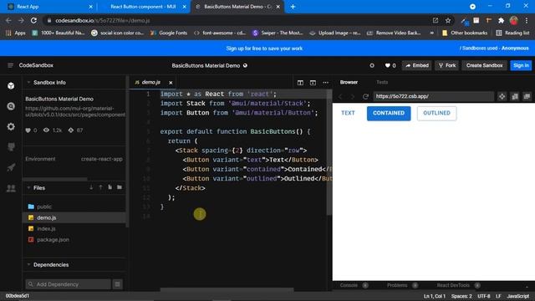The image size is (535, 301).
Task: Switch to the React Button component MUI tab
Action: pyautogui.click(x=143, y=7)
